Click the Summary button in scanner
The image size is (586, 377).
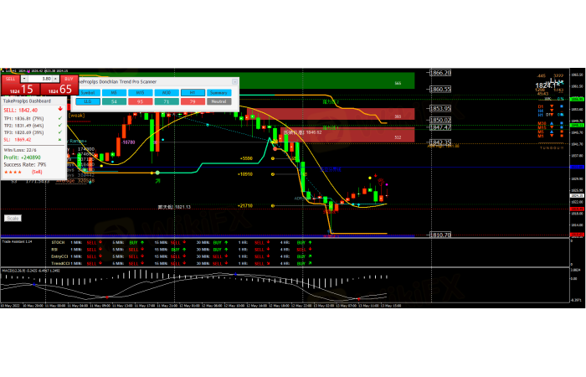[x=218, y=92]
